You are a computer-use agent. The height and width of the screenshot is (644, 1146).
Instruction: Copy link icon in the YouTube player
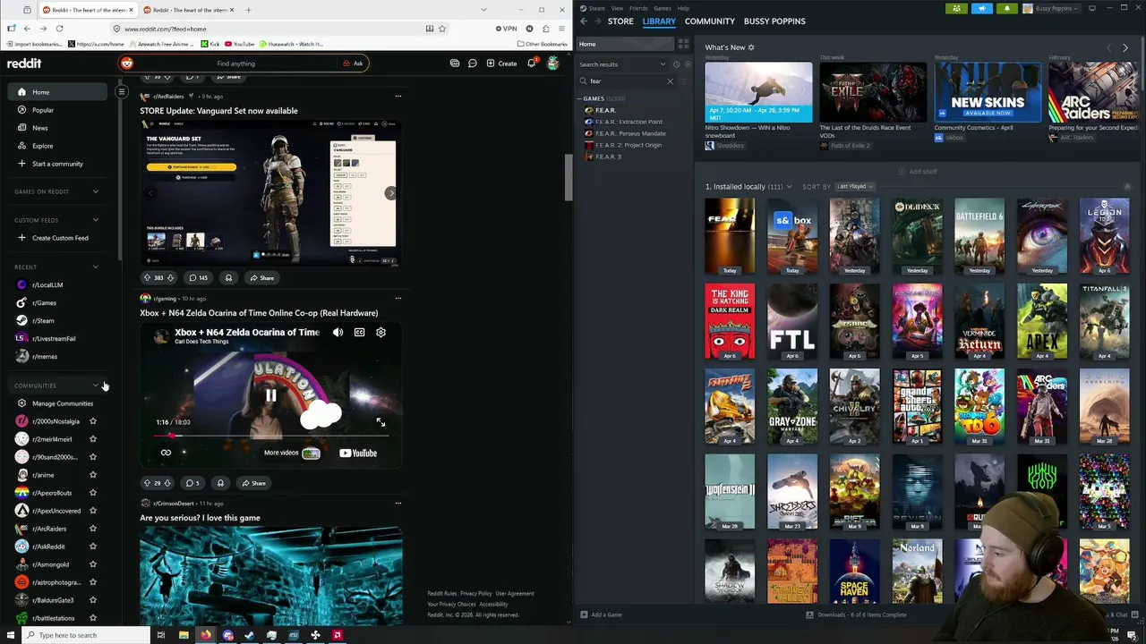[166, 453]
